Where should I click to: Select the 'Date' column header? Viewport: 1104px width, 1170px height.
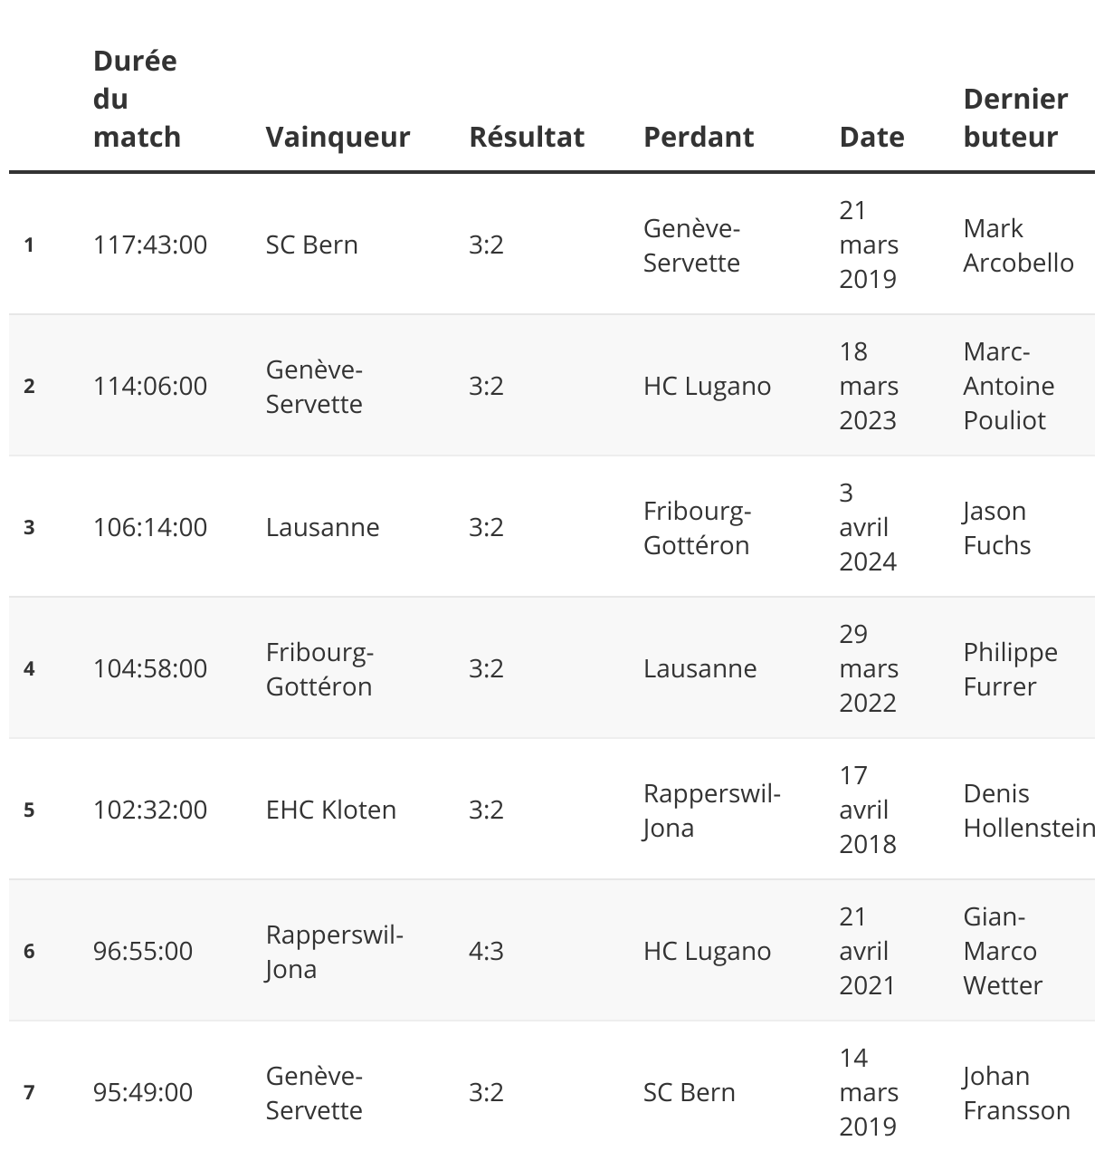click(871, 137)
